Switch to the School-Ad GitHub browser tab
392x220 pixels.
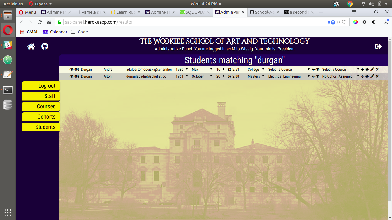click(265, 12)
